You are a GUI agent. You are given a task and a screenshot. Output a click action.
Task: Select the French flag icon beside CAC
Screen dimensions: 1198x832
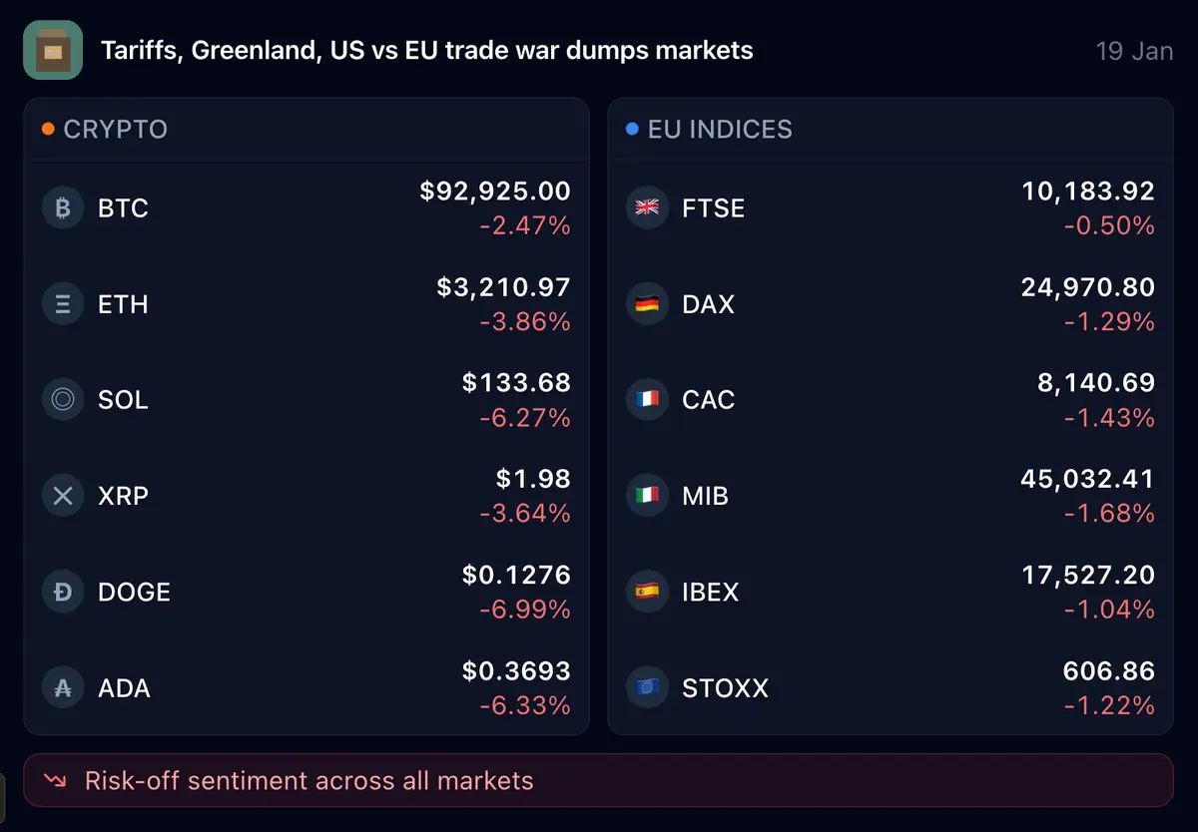pos(647,400)
